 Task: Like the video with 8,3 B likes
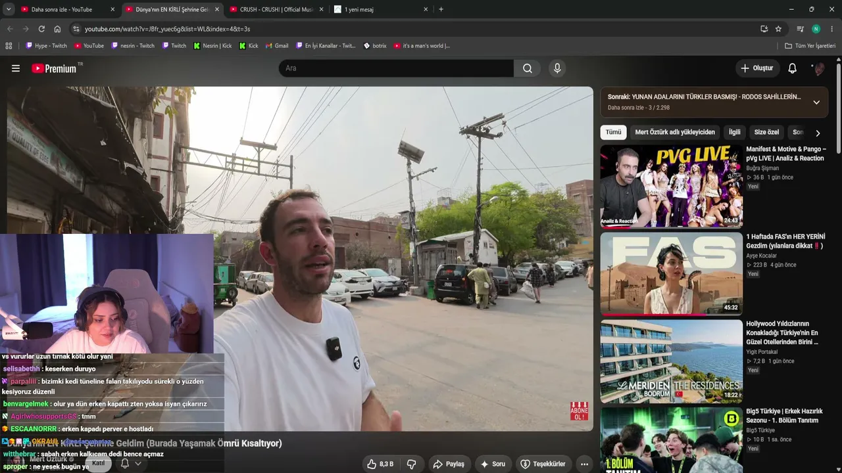point(381,464)
